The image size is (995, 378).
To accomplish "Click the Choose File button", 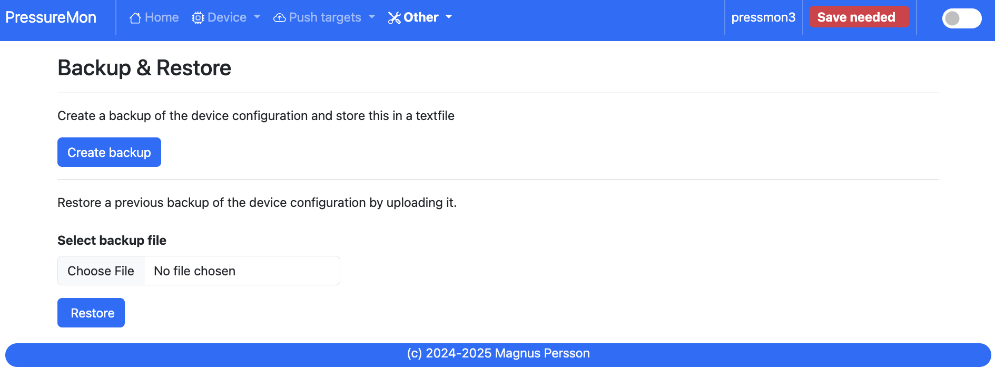I will click(x=101, y=271).
